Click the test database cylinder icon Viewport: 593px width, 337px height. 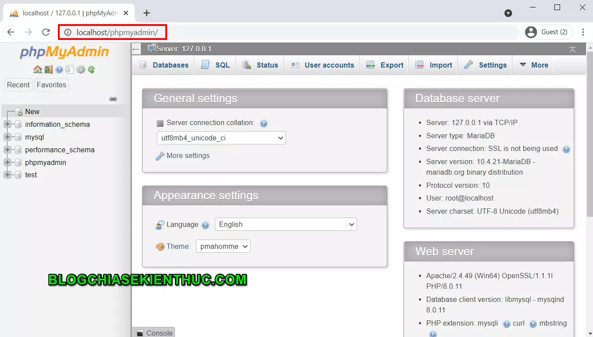[18, 175]
